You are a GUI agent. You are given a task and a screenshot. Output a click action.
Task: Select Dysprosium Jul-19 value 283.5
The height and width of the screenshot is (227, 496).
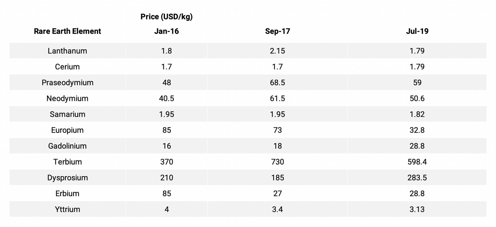417,178
